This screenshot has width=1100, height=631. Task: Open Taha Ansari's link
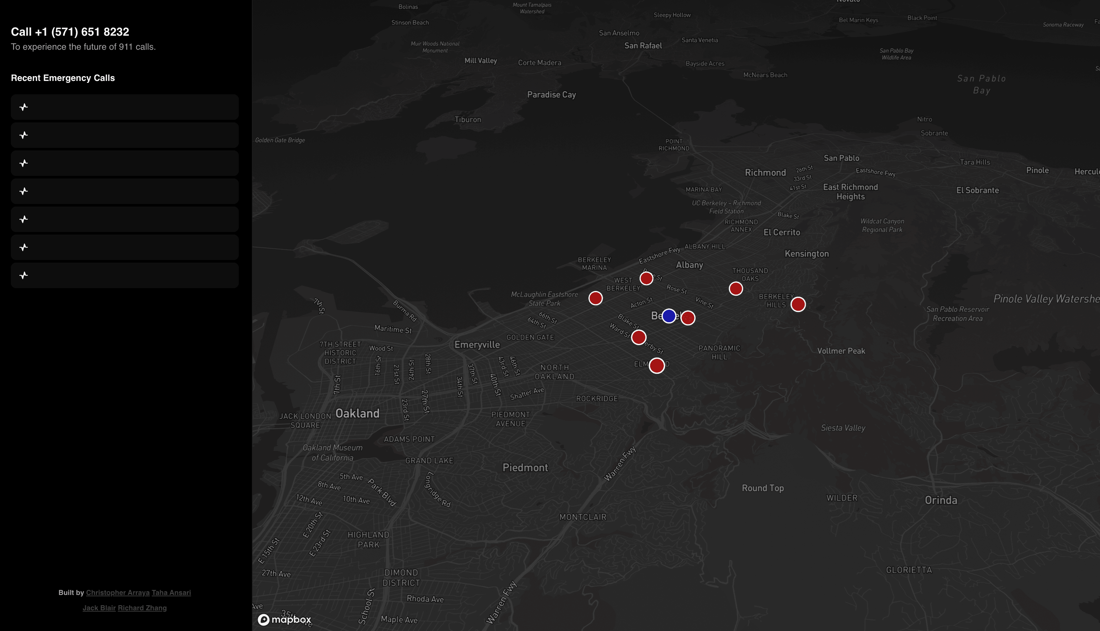171,592
